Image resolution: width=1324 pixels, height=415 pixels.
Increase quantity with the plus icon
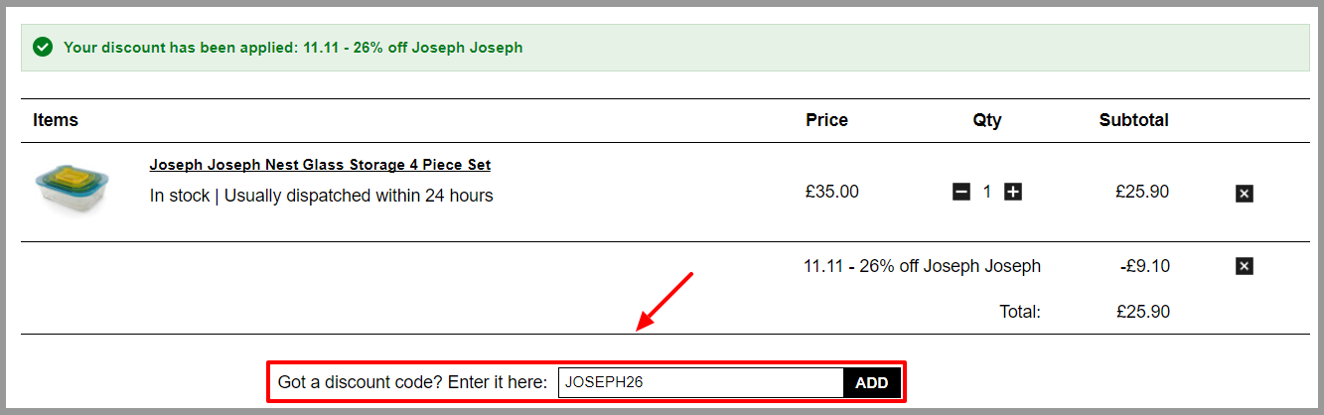point(1012,192)
